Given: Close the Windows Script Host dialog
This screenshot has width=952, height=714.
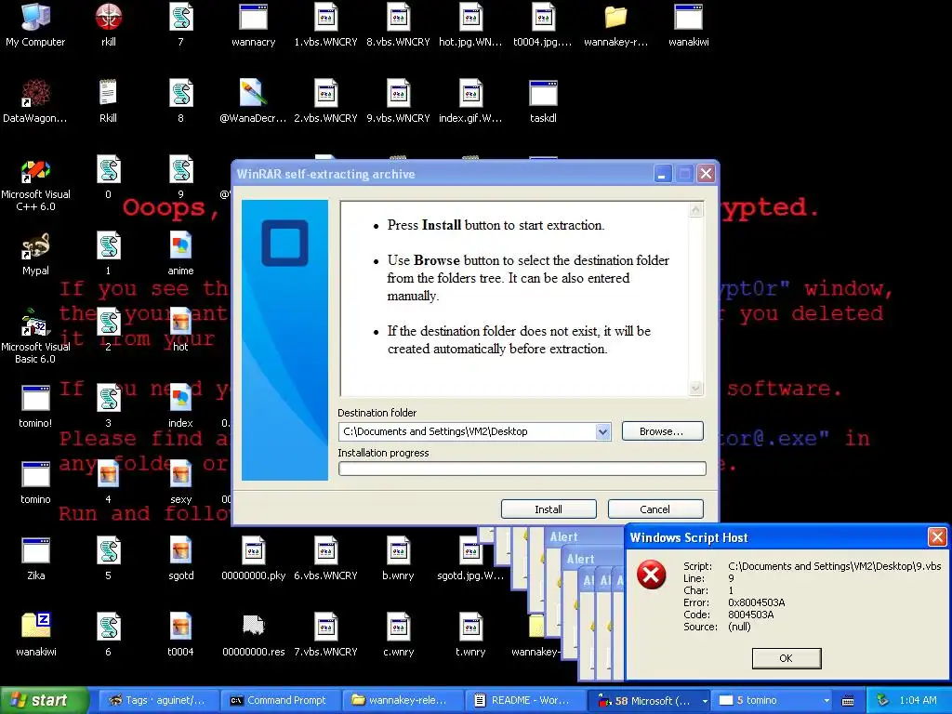Looking at the screenshot, I should tap(937, 536).
